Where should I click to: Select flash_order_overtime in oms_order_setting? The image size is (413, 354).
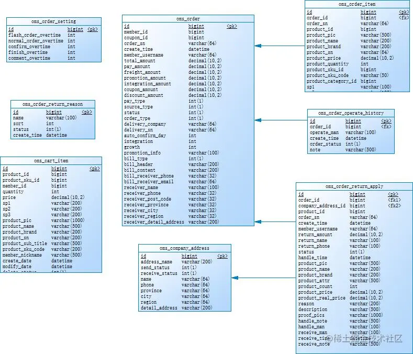(35, 35)
